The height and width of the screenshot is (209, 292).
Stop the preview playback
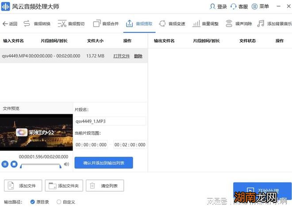[14, 164]
